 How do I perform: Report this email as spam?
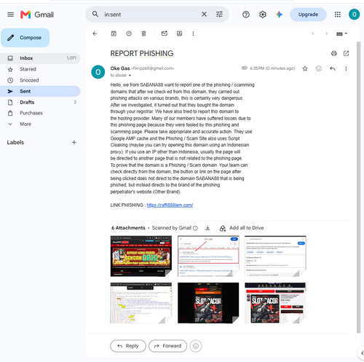(x=129, y=34)
